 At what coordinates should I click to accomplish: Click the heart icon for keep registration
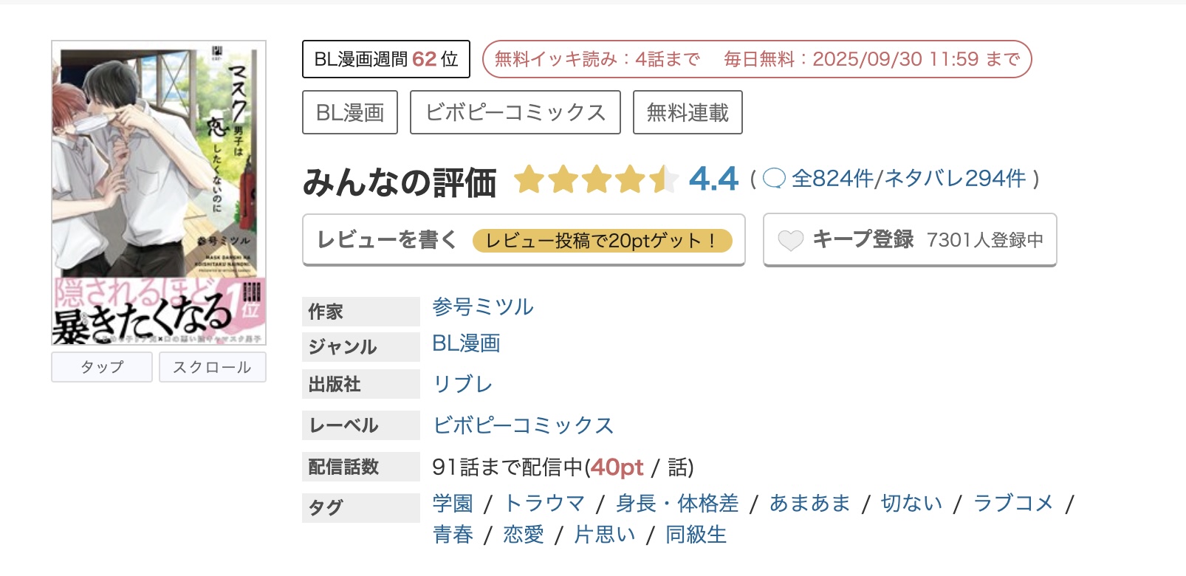tap(790, 239)
